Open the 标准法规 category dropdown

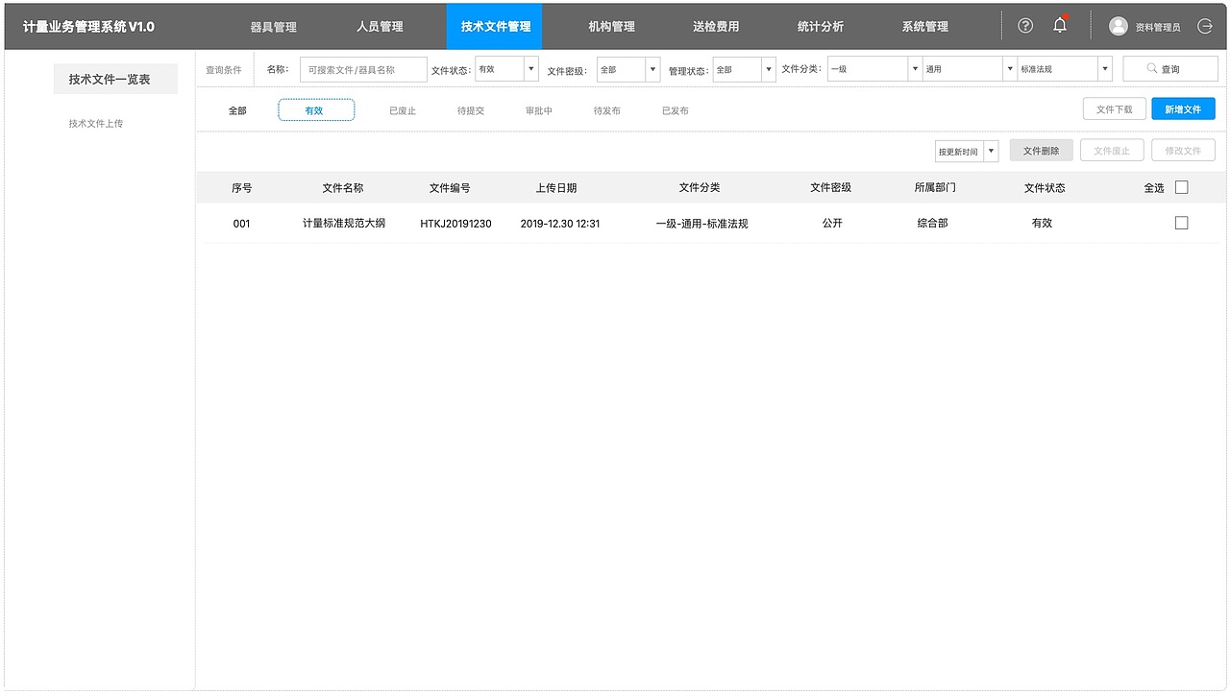click(1065, 69)
